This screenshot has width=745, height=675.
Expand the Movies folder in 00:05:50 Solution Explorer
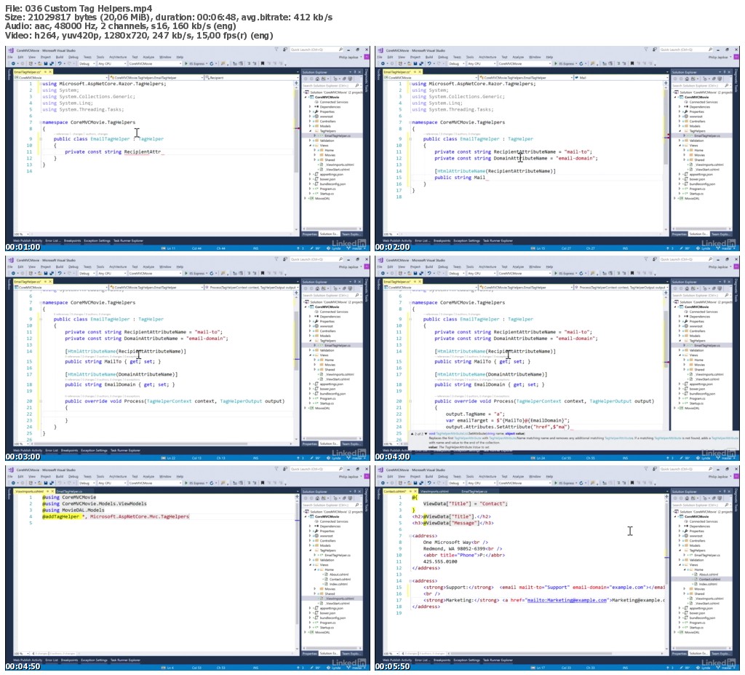coord(684,589)
